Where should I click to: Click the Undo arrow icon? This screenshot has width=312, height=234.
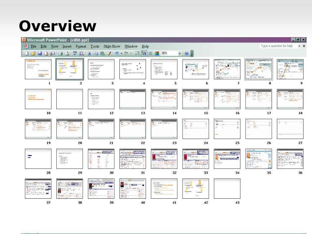pos(117,53)
